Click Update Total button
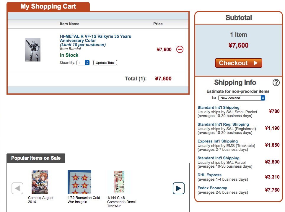The width and height of the screenshot is (285, 212). tap(105, 63)
